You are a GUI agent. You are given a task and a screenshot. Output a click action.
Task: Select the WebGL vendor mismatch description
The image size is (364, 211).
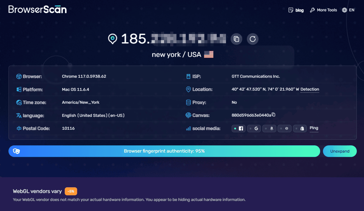[129, 200]
